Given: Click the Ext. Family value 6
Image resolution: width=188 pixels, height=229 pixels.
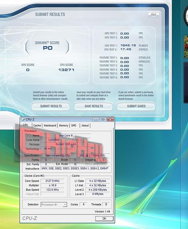Looking at the screenshot, I should click(46, 164).
